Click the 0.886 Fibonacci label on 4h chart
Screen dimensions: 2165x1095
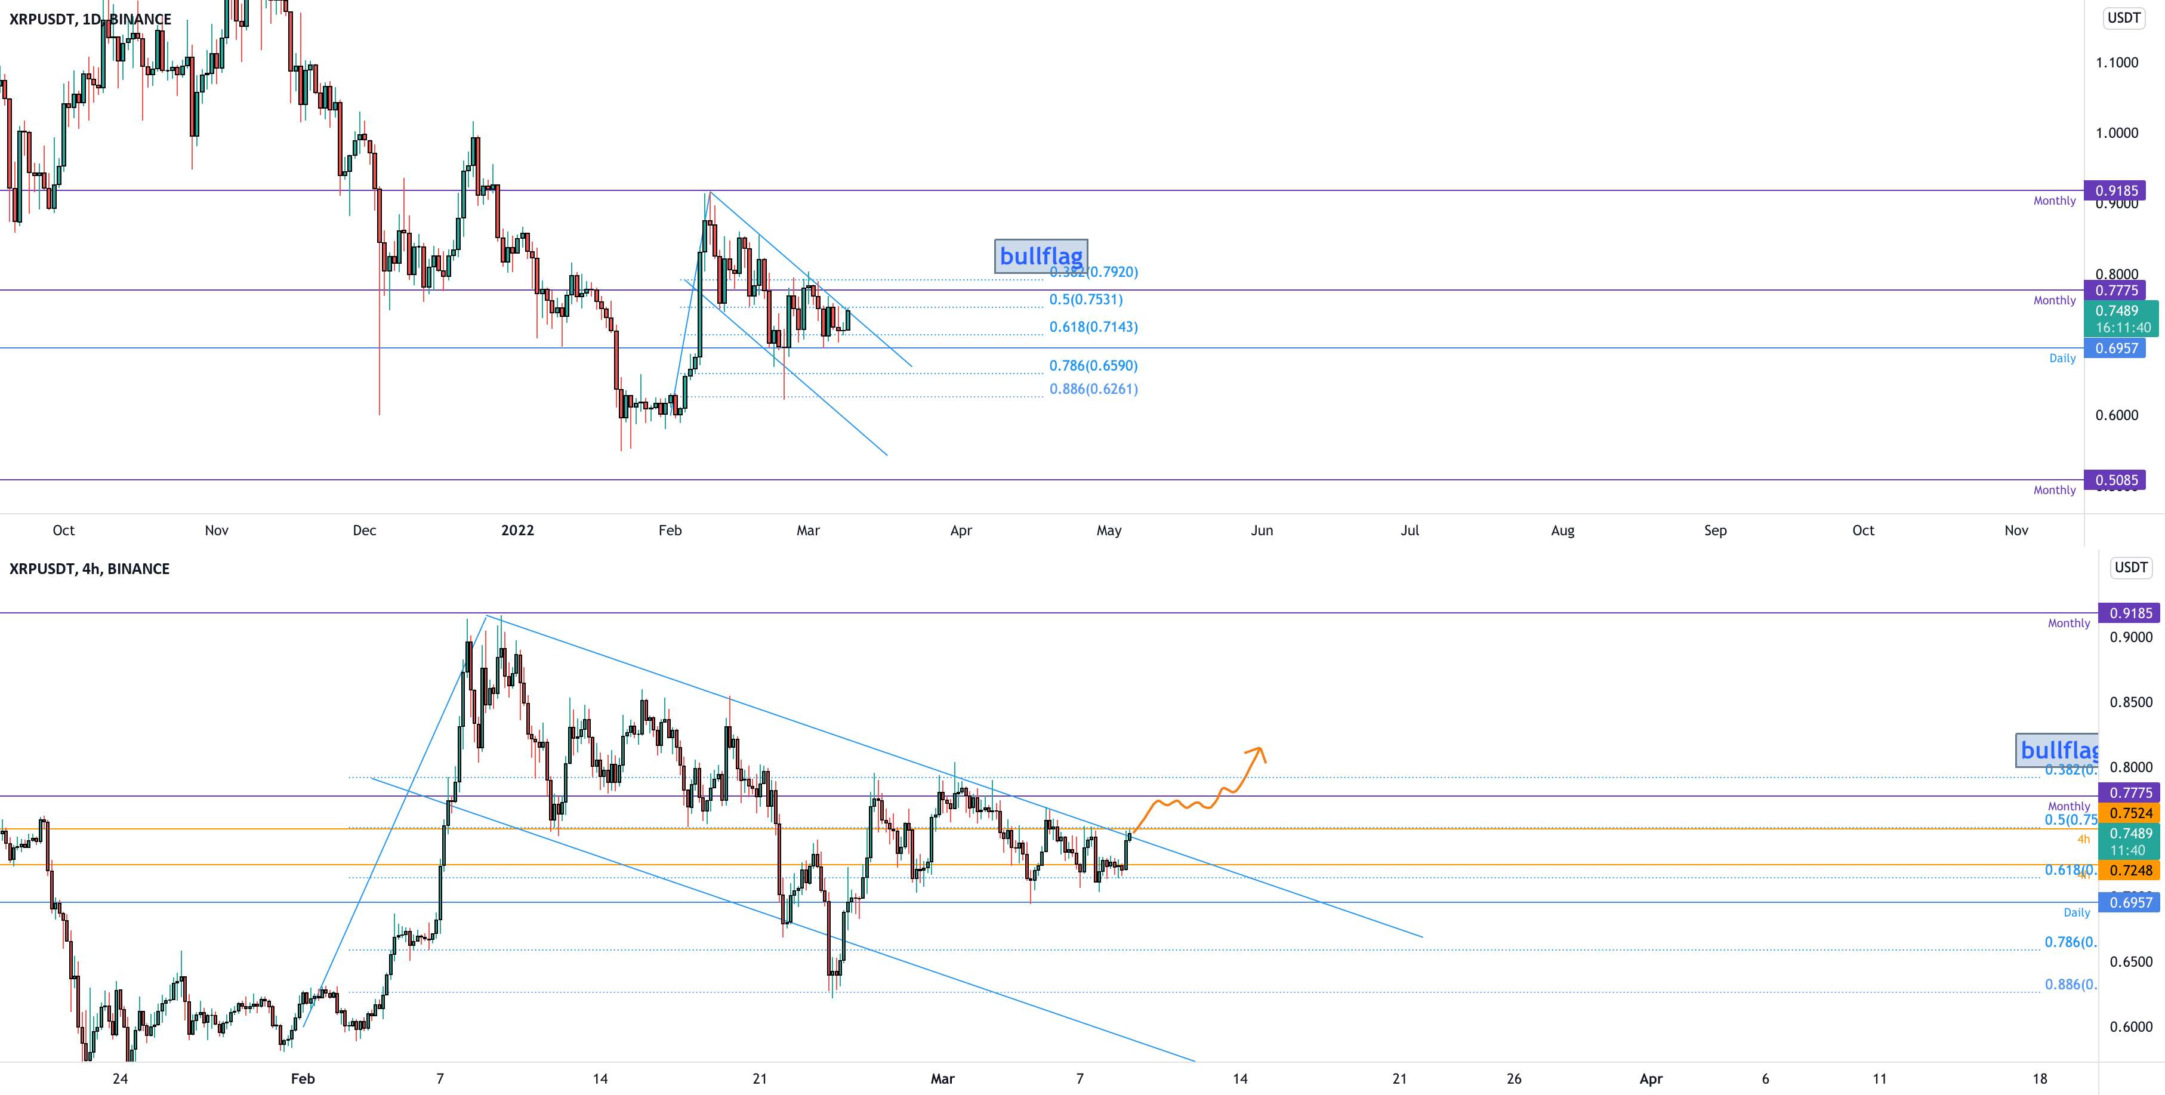coord(2071,984)
